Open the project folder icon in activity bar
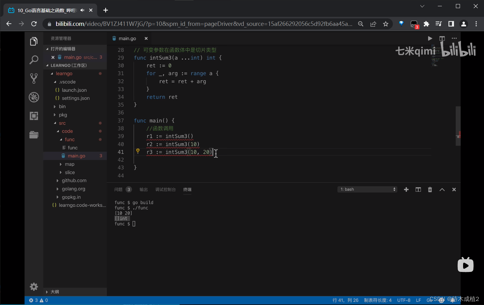This screenshot has width=484, height=305. point(34,135)
